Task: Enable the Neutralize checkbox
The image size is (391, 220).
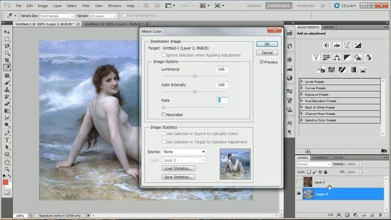Action: [x=163, y=114]
